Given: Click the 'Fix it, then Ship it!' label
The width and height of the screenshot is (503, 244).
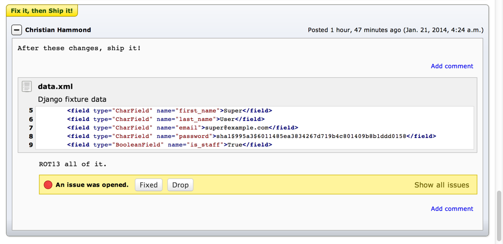Looking at the screenshot, I should (42, 11).
